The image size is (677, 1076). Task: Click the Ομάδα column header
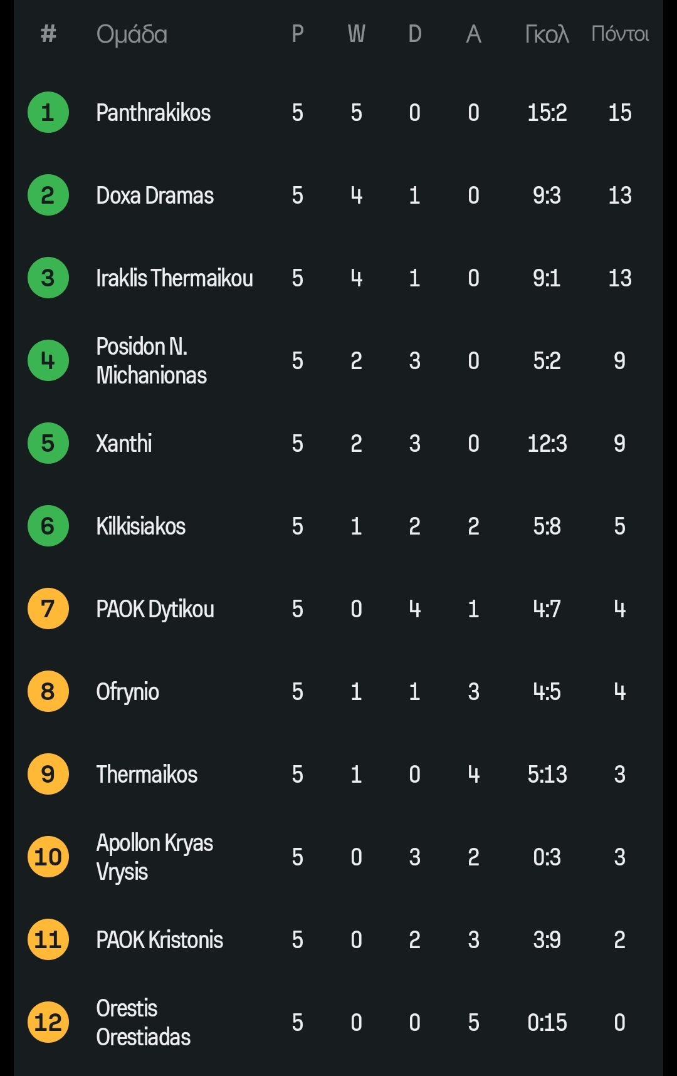[x=132, y=34]
